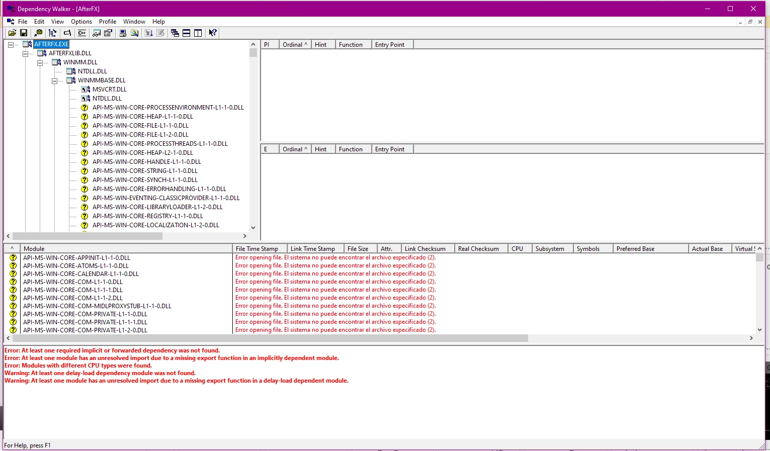
Task: Select API-MS-WIN-CORE-HEAP-L1-1-0.DLL tree item
Action: coord(143,117)
